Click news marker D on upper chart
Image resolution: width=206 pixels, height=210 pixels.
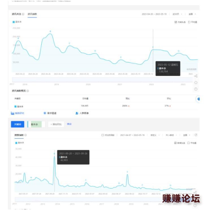[x=95, y=51]
